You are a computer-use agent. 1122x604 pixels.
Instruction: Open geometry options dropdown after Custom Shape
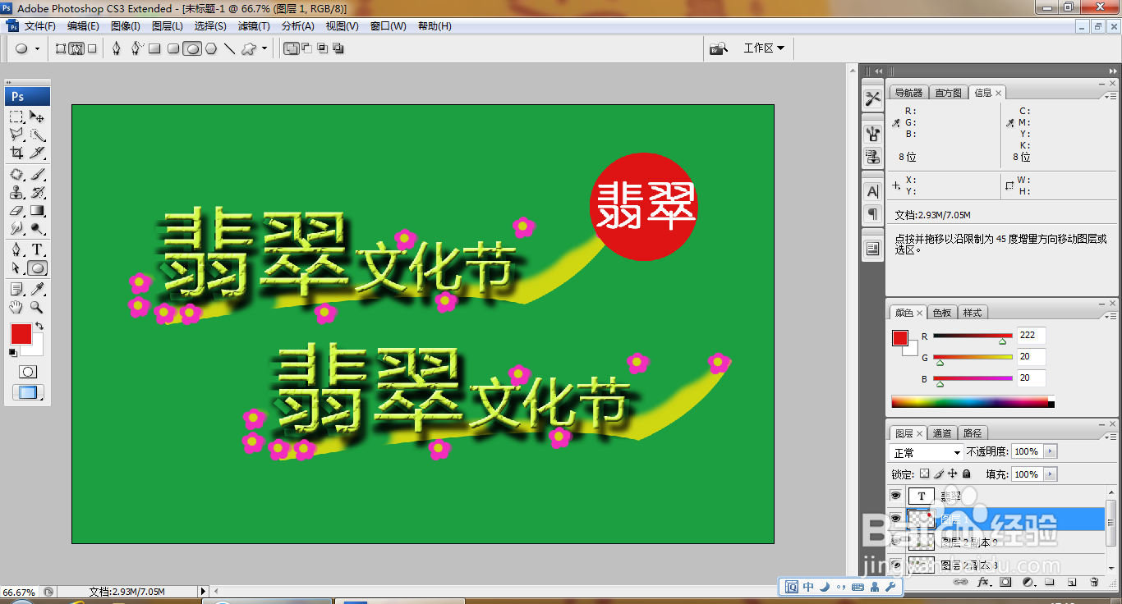pyautogui.click(x=264, y=48)
